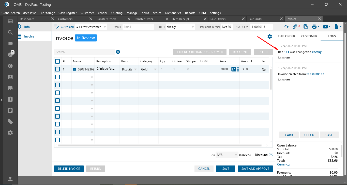
Task: Toggle the select-all checkbox in table header
Action: 57,61
